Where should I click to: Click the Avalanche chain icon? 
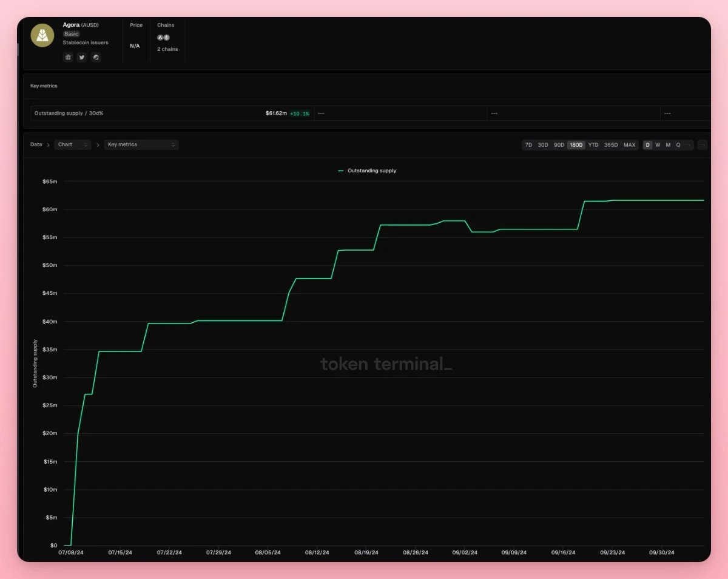click(160, 38)
